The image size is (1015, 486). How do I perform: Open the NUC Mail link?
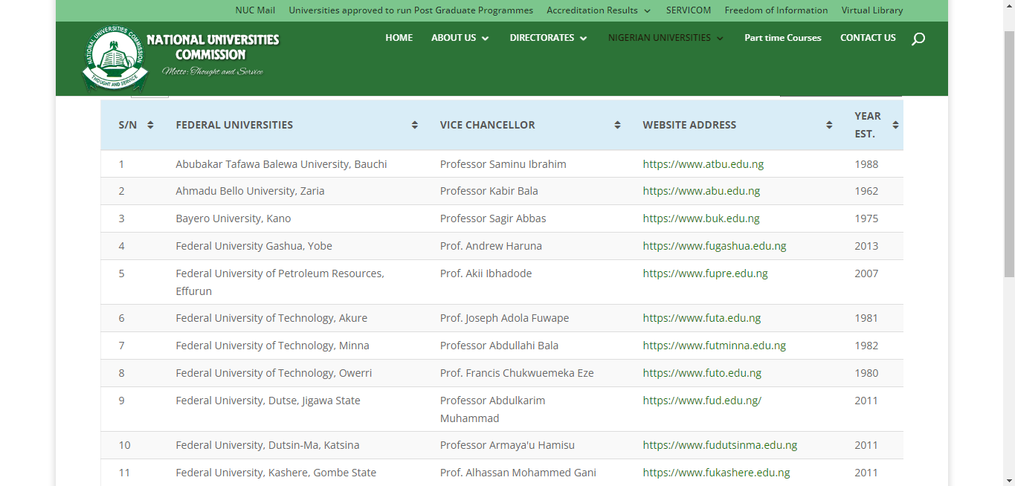click(255, 10)
